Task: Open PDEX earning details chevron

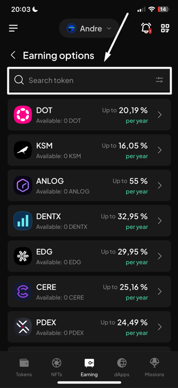Action: (x=160, y=327)
